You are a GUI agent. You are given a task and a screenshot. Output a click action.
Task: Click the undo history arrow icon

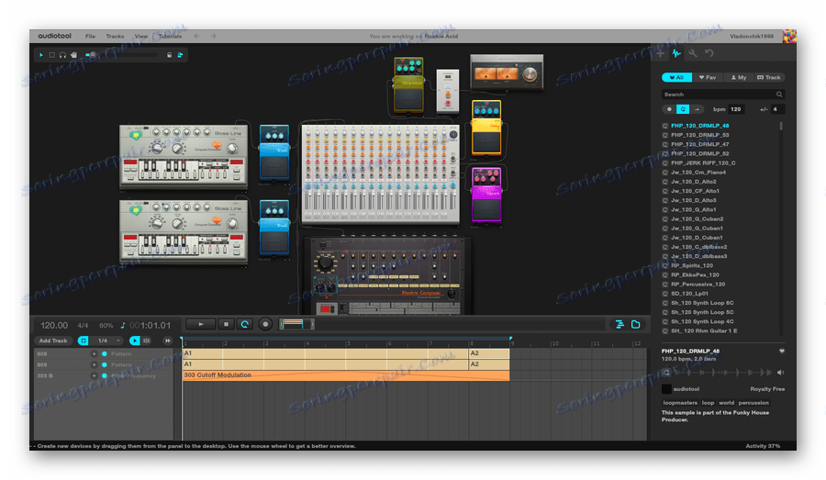(x=709, y=53)
